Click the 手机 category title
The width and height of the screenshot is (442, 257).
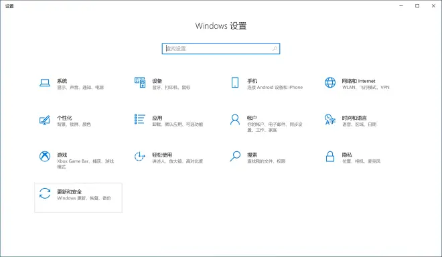(252, 81)
